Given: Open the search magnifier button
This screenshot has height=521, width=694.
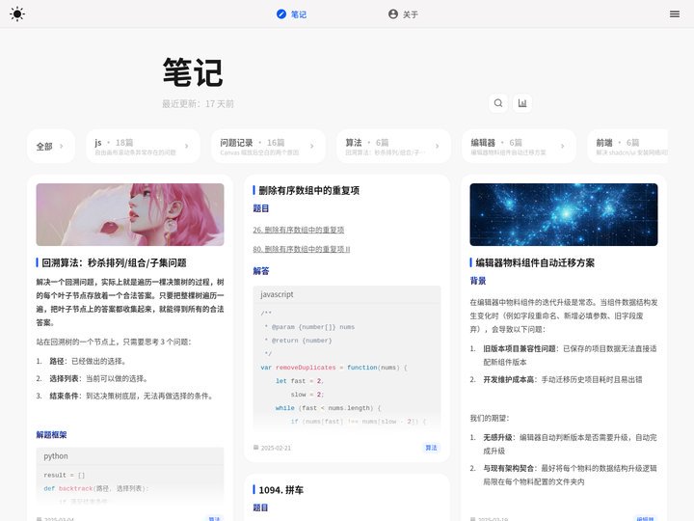Looking at the screenshot, I should pyautogui.click(x=498, y=103).
